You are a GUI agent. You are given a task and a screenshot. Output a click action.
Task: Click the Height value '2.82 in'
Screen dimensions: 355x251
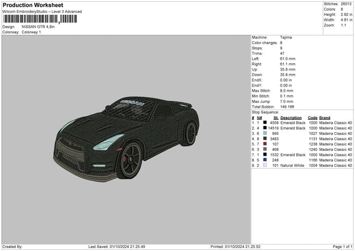[346, 14]
